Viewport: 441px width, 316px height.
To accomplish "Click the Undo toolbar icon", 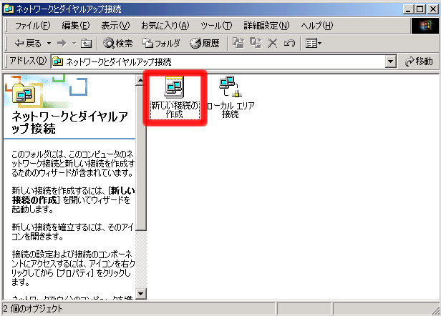I will tap(289, 44).
